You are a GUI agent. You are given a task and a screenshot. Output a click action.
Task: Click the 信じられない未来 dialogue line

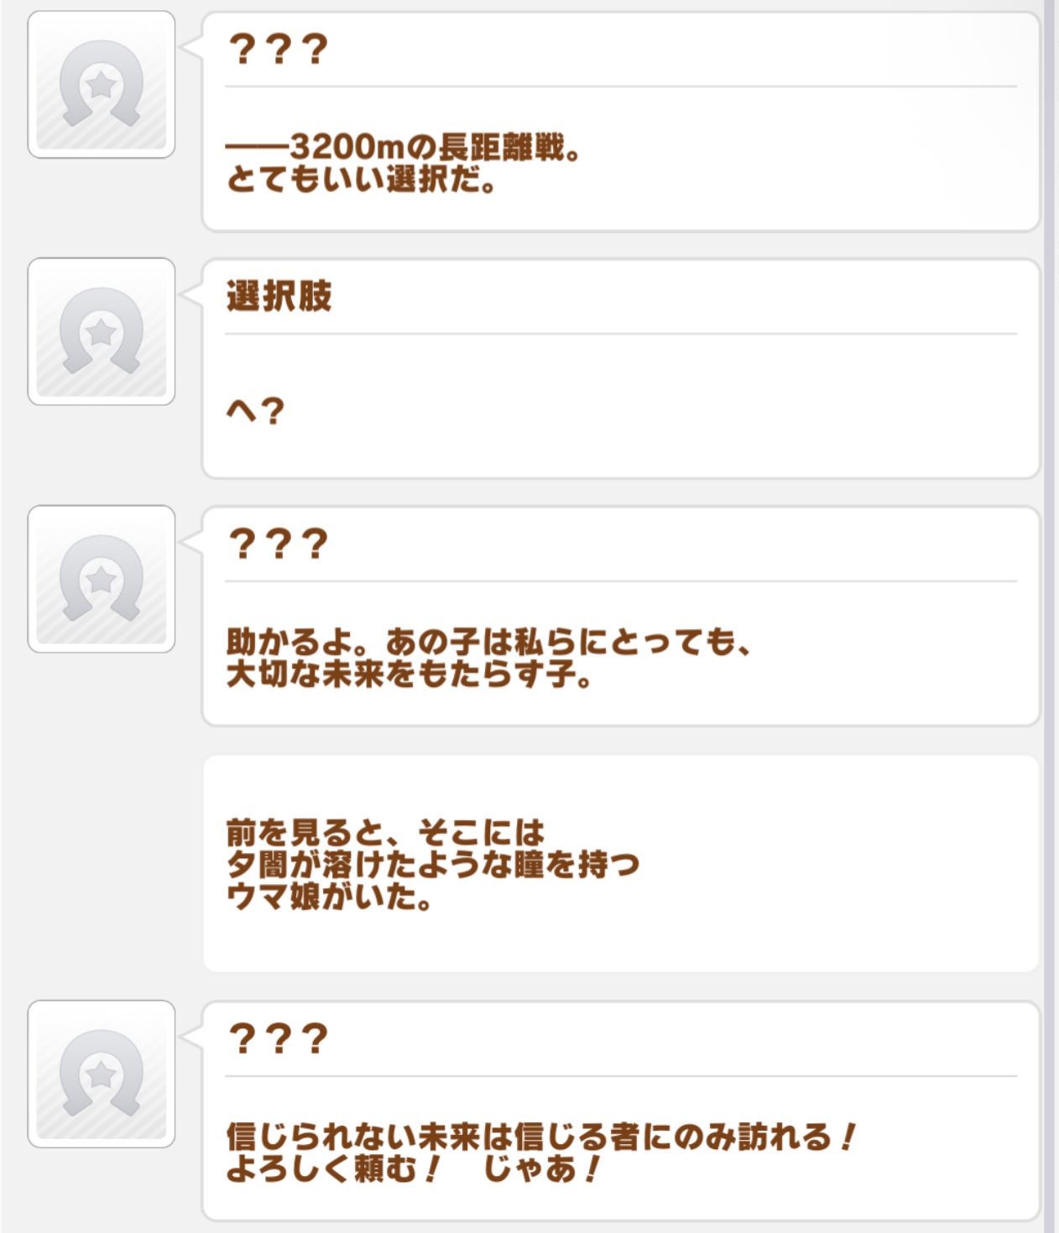pos(541,1137)
